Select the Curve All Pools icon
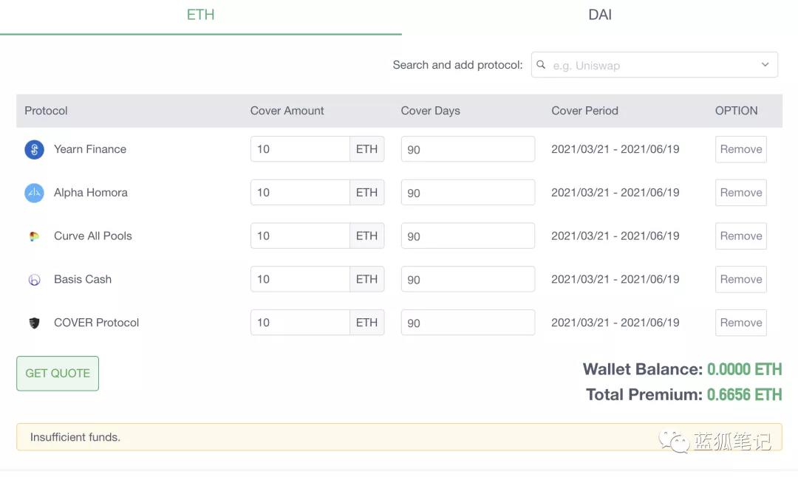Screen dimensions: 798x477 [34, 236]
